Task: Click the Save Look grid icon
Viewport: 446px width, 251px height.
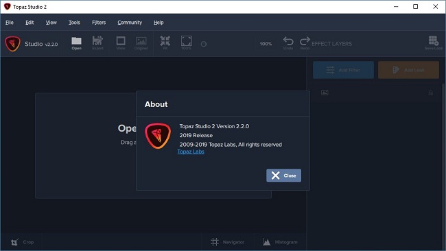Action: 434,40
